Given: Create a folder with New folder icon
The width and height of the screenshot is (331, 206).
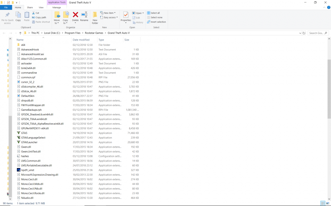Looking at the screenshot, I should [x=95, y=17].
